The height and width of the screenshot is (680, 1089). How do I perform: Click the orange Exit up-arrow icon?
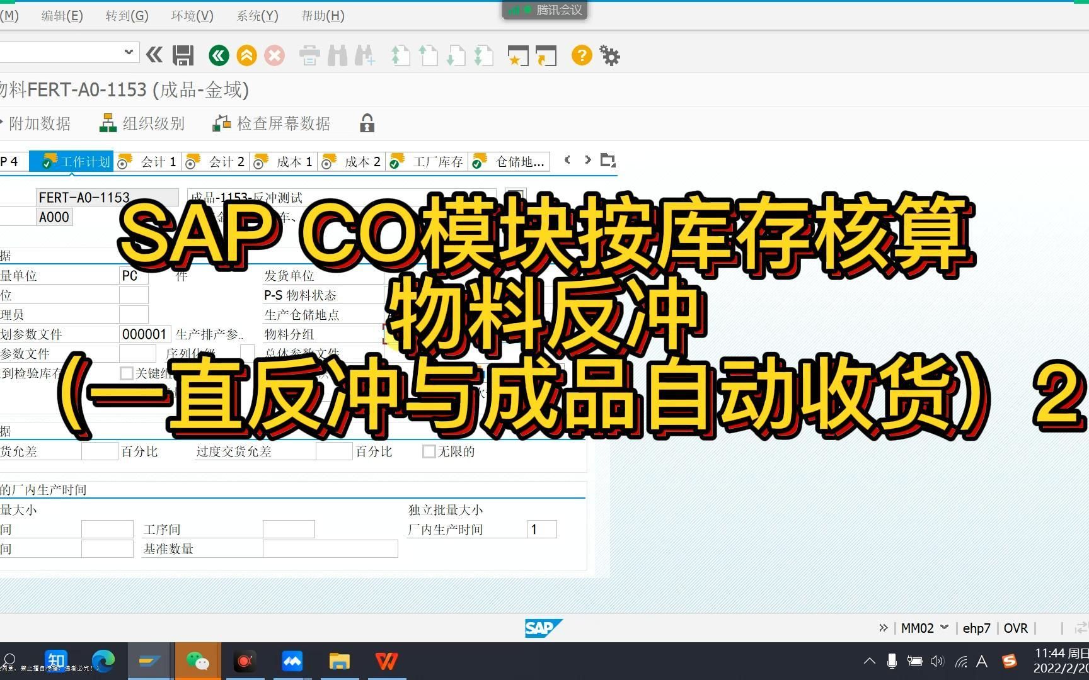coord(246,55)
